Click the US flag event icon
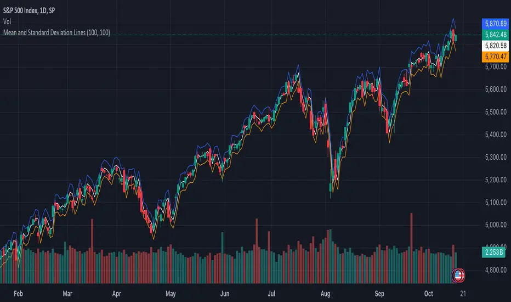The image size is (511, 302). pos(458,276)
